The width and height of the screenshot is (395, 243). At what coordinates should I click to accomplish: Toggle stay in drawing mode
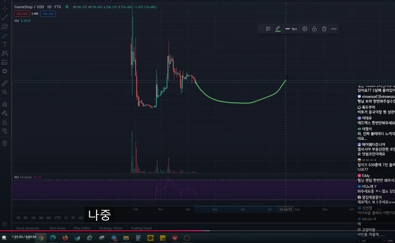click(5, 113)
